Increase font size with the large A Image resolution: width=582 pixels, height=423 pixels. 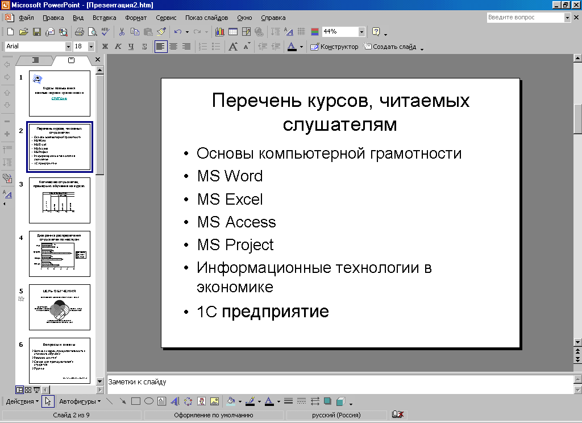coord(233,47)
